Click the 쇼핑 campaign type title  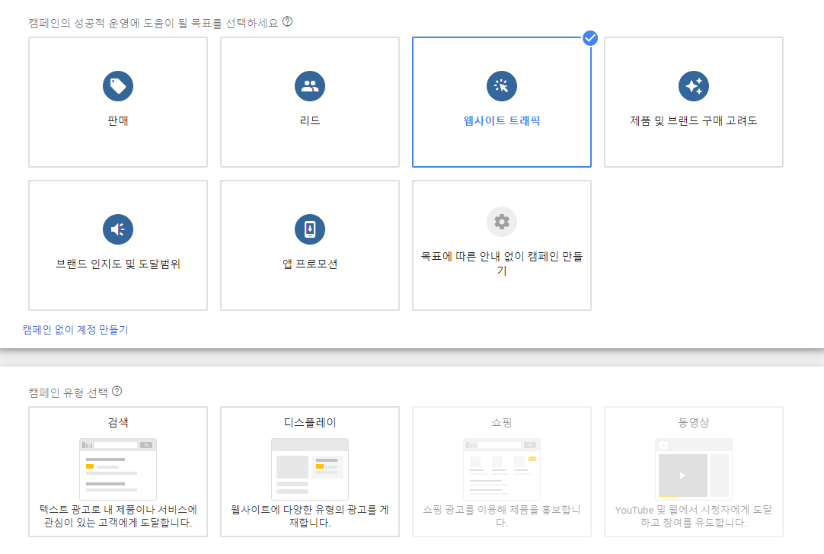[502, 423]
